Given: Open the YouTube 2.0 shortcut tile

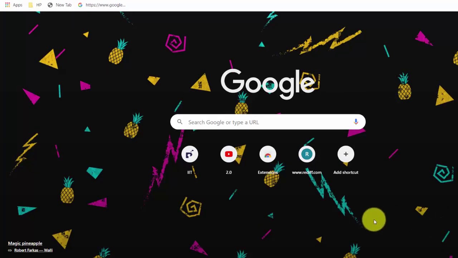Looking at the screenshot, I should [x=229, y=160].
